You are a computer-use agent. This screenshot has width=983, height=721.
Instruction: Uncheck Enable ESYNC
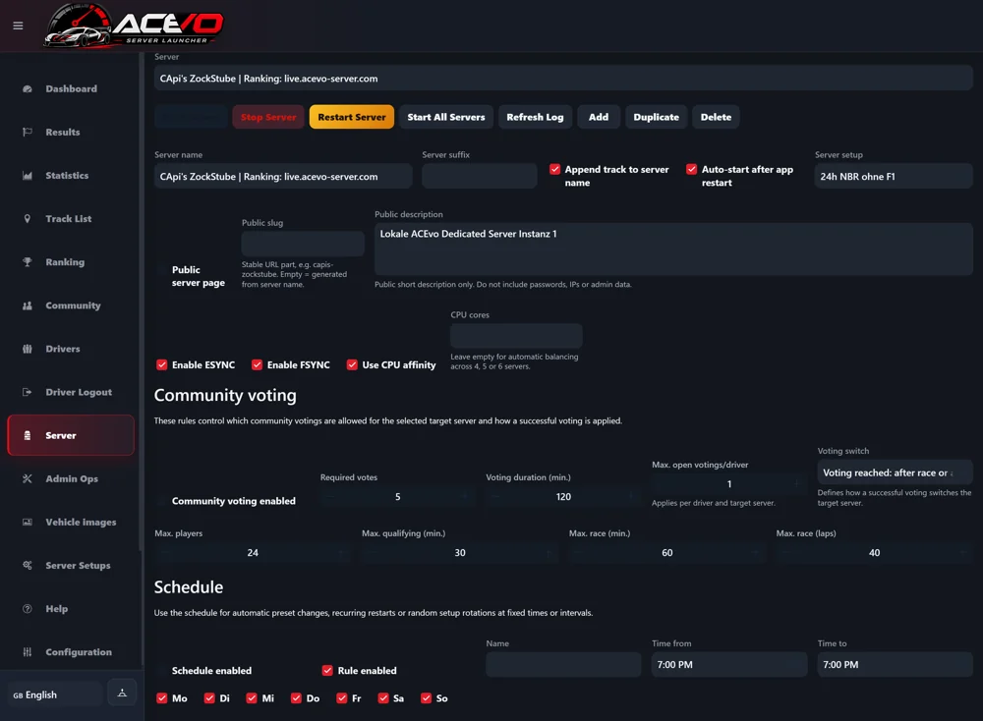(162, 364)
